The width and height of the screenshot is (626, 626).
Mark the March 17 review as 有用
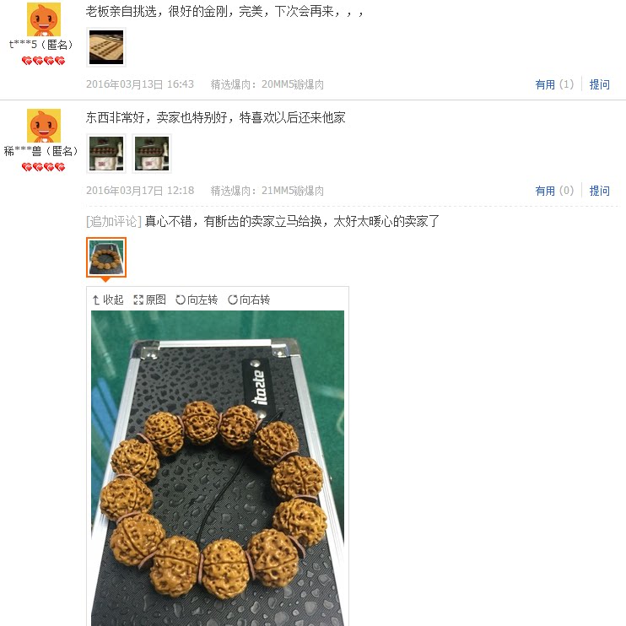coord(554,191)
